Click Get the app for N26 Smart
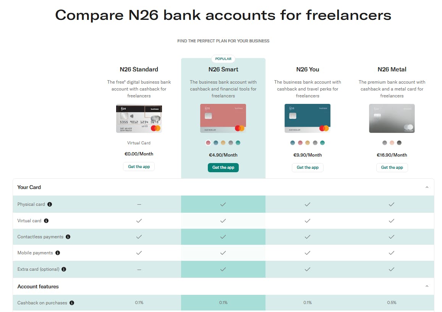Image resolution: width=442 pixels, height=312 pixels. tap(223, 168)
